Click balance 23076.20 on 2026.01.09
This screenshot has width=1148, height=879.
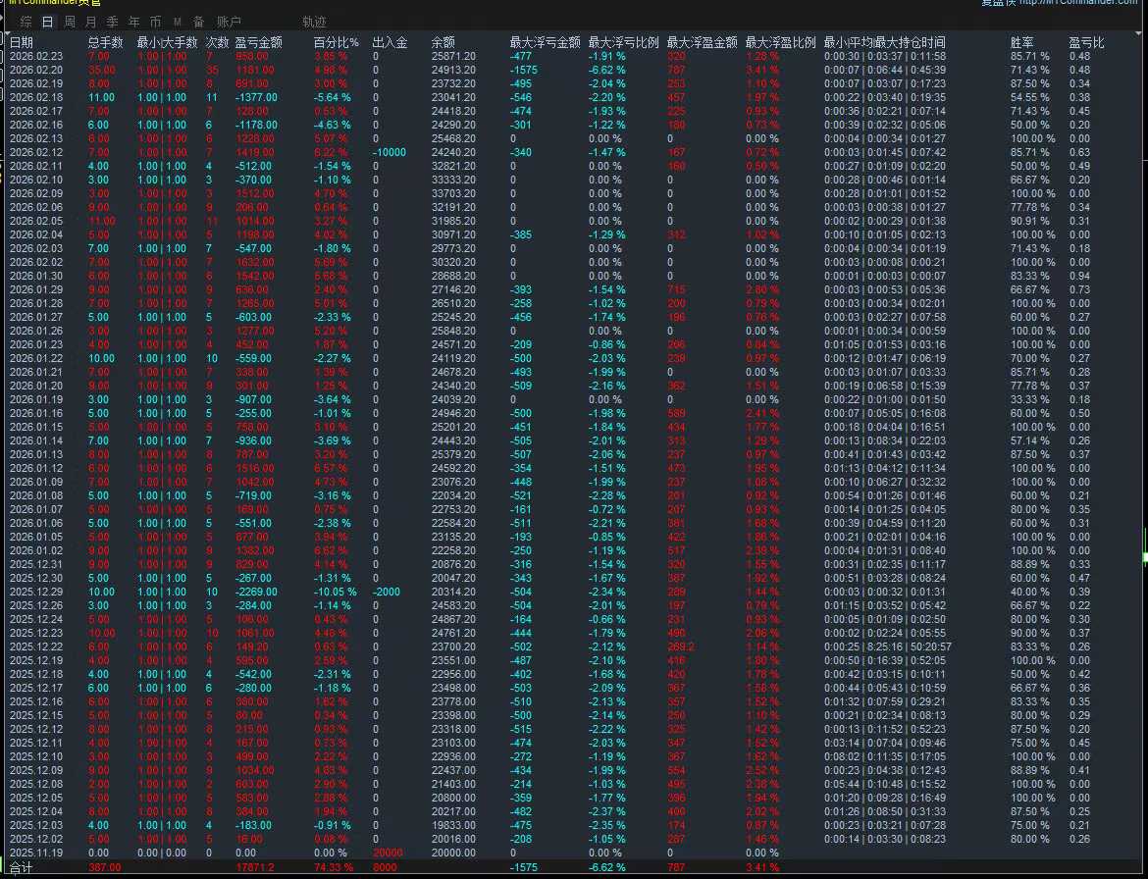pos(453,483)
